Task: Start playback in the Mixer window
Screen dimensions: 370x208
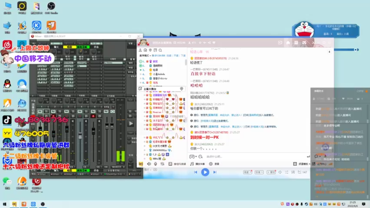Action: [x=131, y=123]
